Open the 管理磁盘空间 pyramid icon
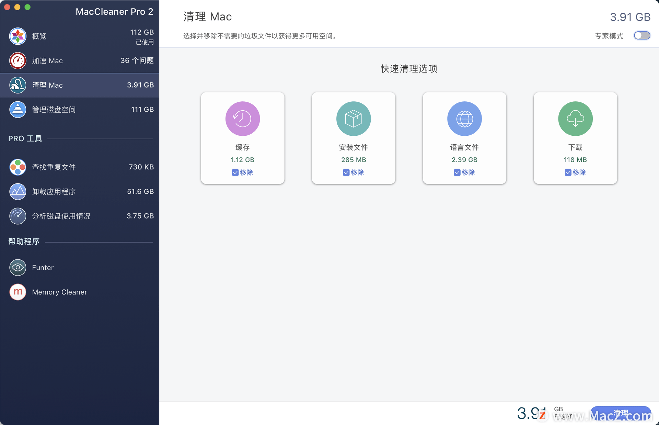The height and width of the screenshot is (425, 659). tap(18, 110)
